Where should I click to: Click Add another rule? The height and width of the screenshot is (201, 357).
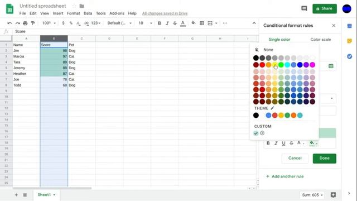[285, 176]
